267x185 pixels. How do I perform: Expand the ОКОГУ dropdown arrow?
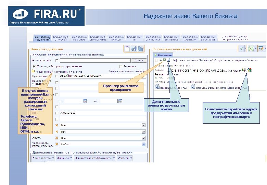[143, 138]
